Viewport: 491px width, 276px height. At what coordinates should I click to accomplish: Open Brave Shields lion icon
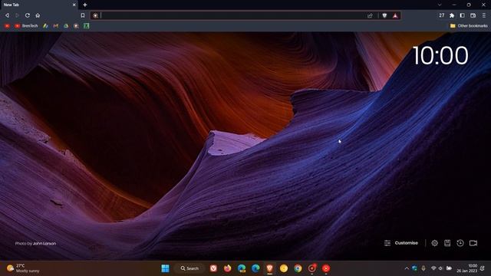point(384,15)
